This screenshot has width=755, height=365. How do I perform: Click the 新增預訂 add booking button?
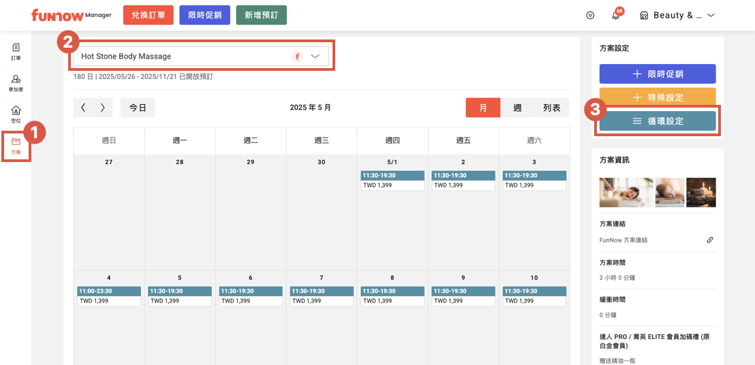pyautogui.click(x=261, y=15)
